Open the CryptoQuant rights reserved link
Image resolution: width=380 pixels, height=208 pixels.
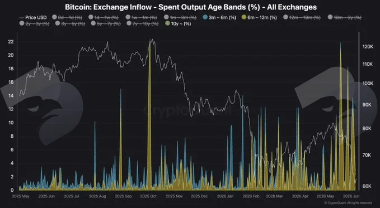pos(348,203)
